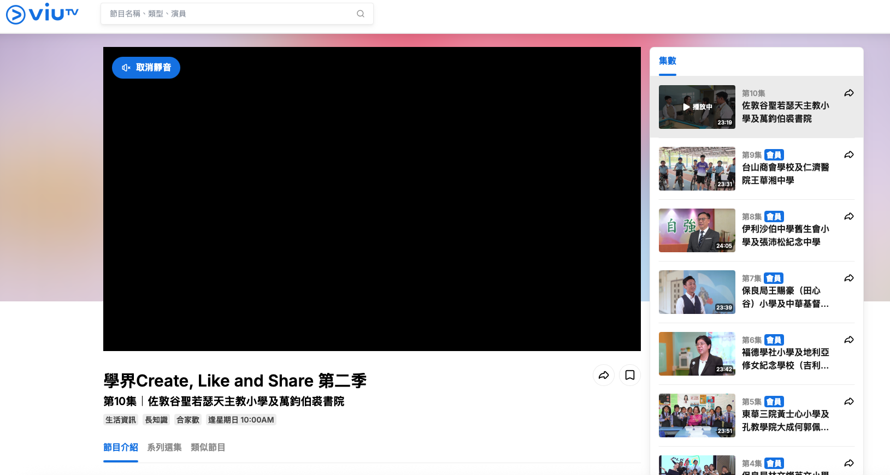
Task: Click the 逢星期日 10:00AM schedule tag
Action: point(241,420)
